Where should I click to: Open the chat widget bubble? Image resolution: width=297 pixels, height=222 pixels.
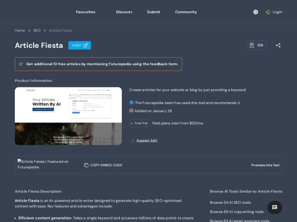(274, 207)
